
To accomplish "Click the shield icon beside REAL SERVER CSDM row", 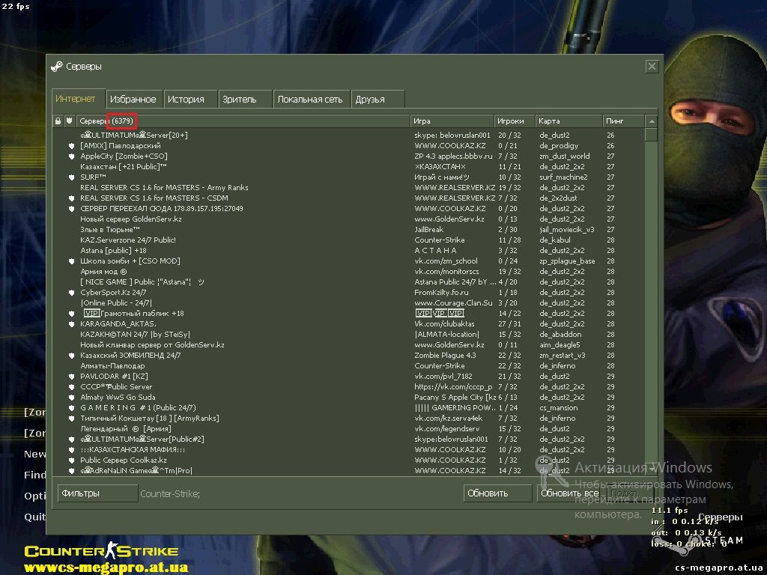I will (71, 198).
